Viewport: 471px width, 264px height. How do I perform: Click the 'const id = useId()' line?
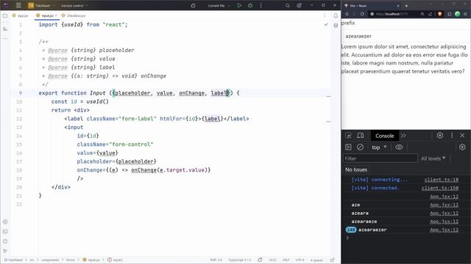pos(80,101)
